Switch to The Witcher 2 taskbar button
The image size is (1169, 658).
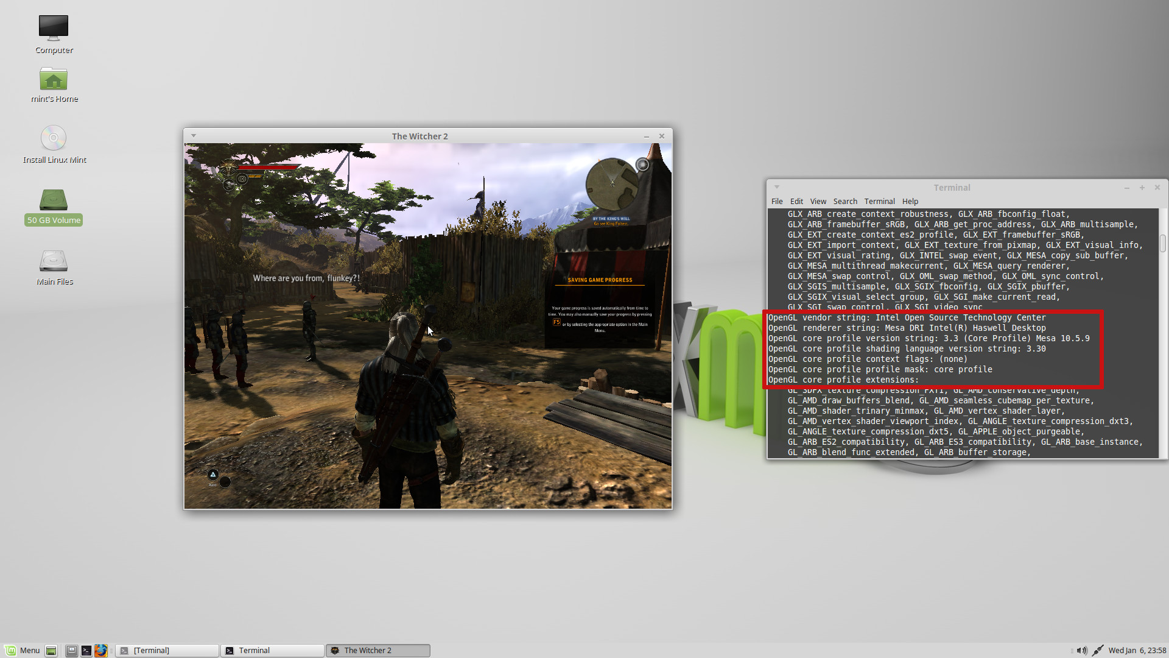coord(377,650)
